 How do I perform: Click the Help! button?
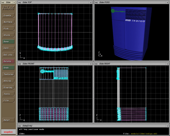[x=8, y=120]
